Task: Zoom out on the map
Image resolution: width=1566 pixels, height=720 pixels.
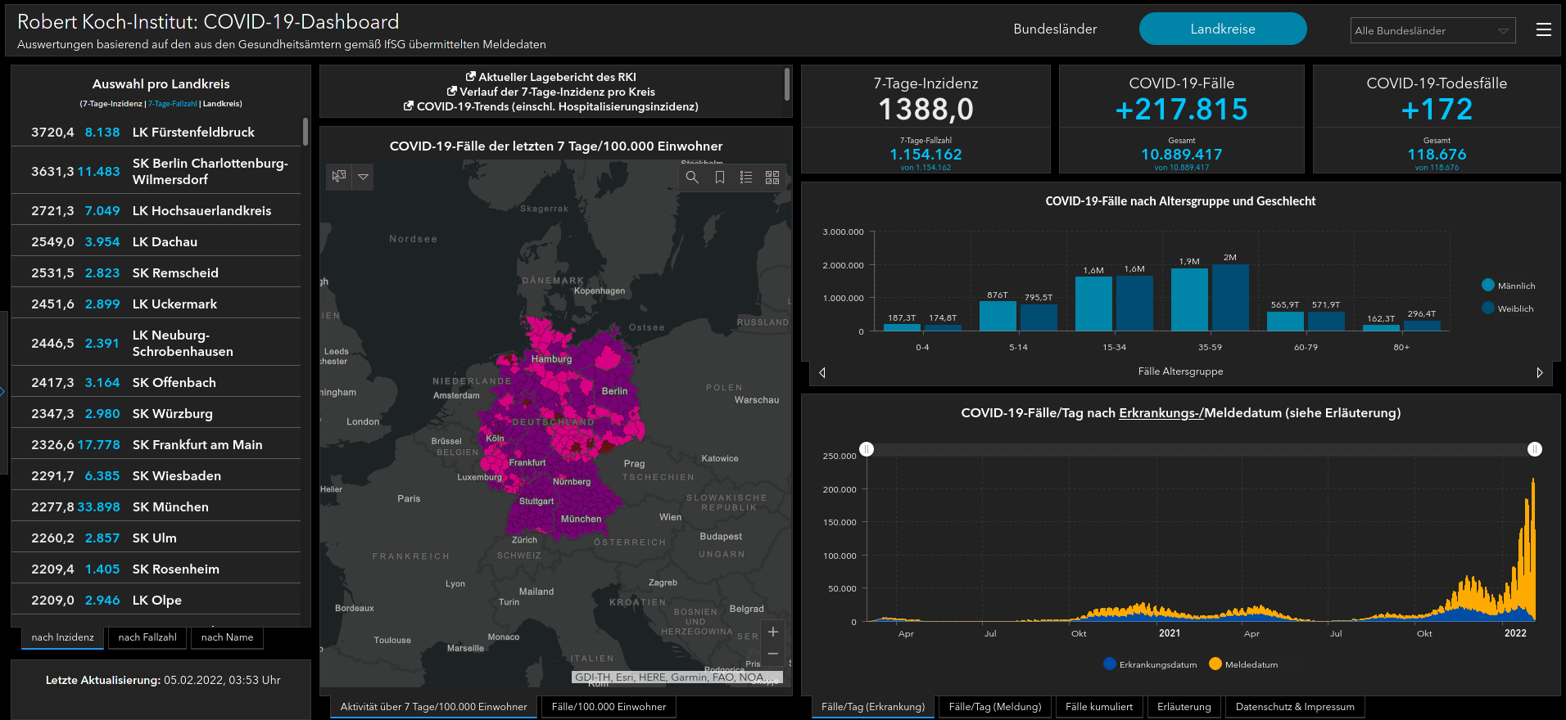Action: pos(772,654)
